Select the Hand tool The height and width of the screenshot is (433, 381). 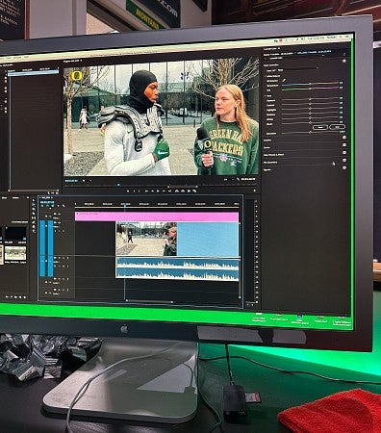34,226
